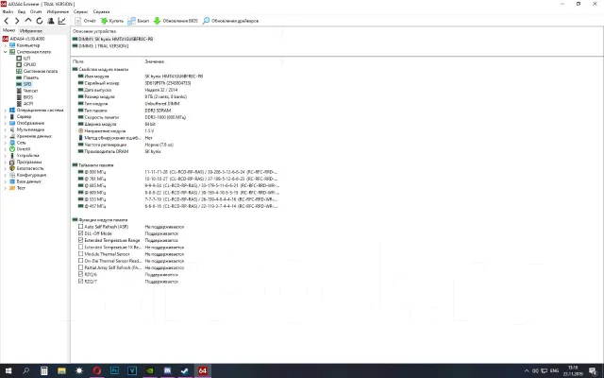Expand the Хранение данных tree node
604x378 pixels.
click(x=5, y=136)
